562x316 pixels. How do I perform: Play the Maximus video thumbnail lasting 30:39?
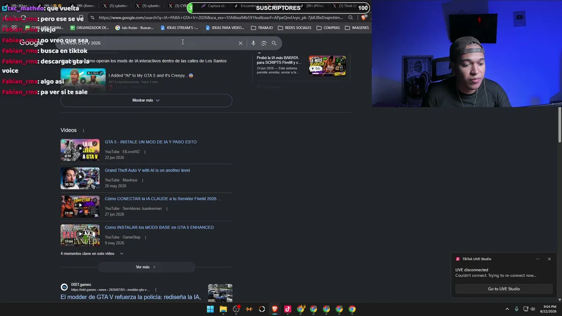[80, 178]
